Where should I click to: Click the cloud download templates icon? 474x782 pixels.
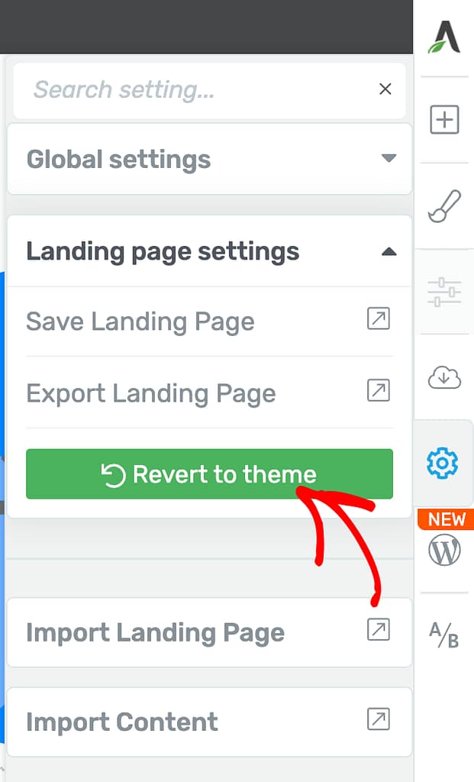click(444, 377)
